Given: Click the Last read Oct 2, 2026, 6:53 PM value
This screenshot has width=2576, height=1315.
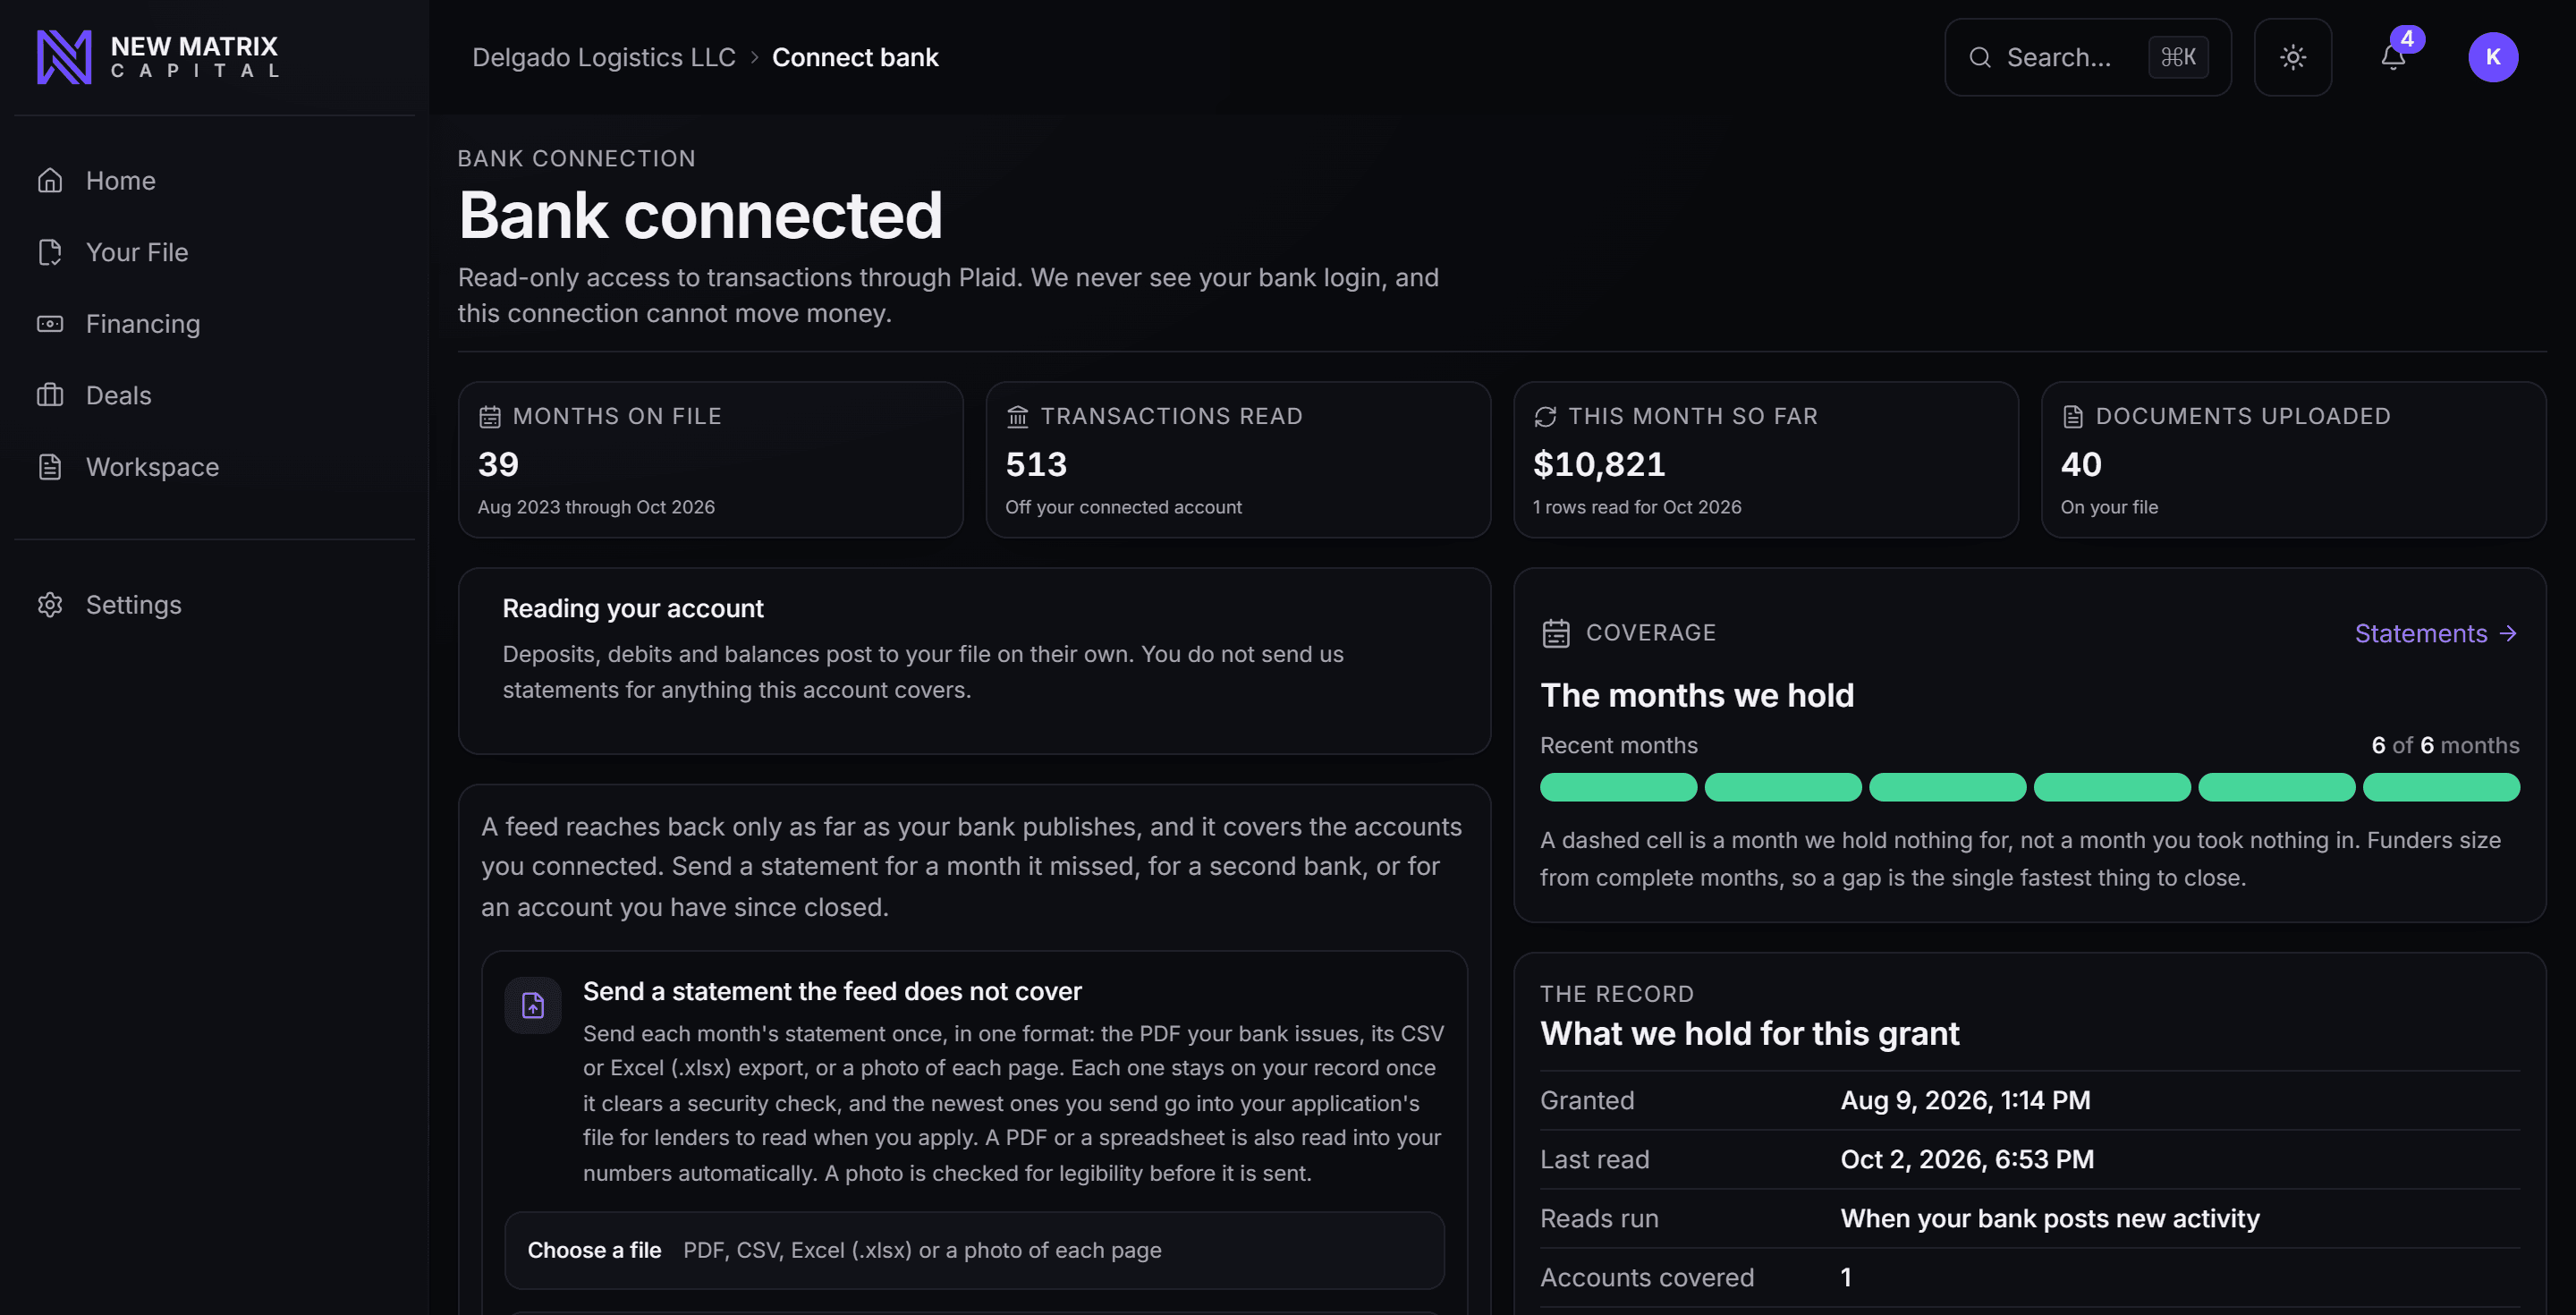Looking at the screenshot, I should click(1966, 1159).
